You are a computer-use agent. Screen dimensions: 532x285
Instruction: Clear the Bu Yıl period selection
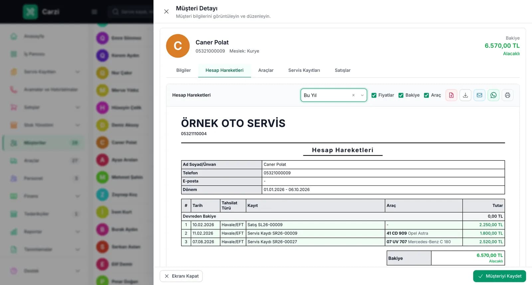(x=353, y=95)
